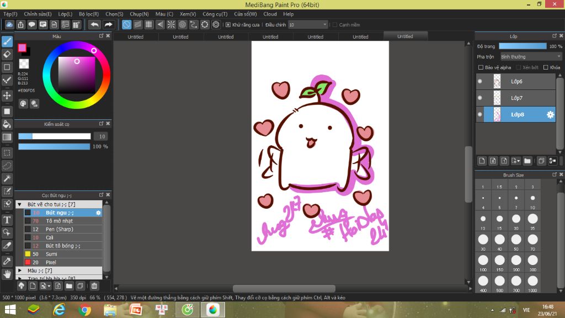Activate the rectangular Selection tool
The height and width of the screenshot is (318, 565).
(x=7, y=153)
